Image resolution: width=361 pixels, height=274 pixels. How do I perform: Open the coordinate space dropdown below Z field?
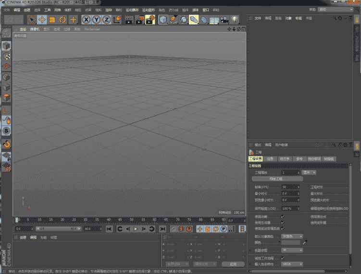pos(177,264)
